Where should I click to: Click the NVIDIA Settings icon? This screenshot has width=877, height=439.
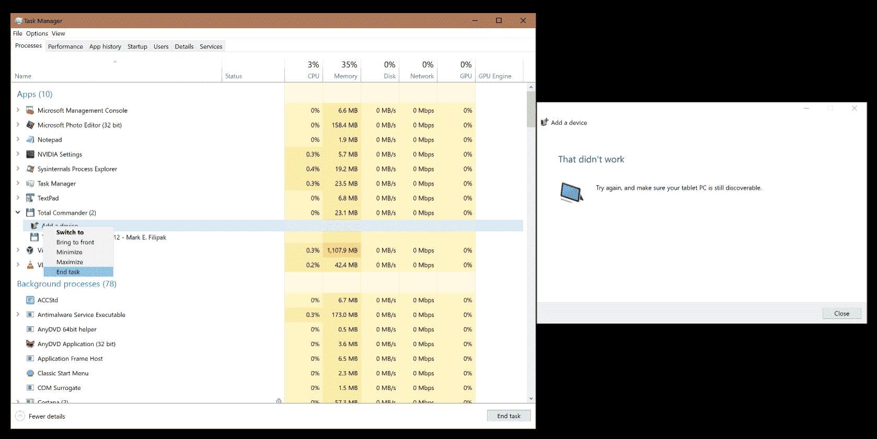click(x=30, y=154)
